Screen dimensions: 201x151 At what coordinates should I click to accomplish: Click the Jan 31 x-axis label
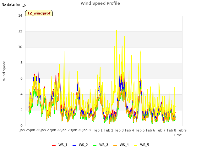[x=88, y=130]
